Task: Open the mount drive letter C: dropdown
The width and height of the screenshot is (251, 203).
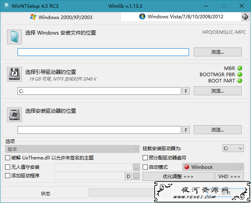Action: click(233, 149)
